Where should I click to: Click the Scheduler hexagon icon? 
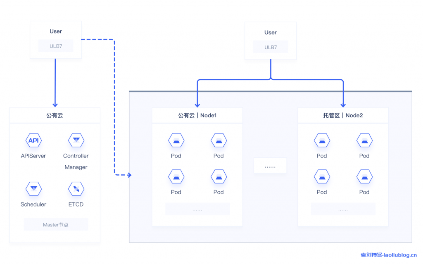(x=33, y=189)
